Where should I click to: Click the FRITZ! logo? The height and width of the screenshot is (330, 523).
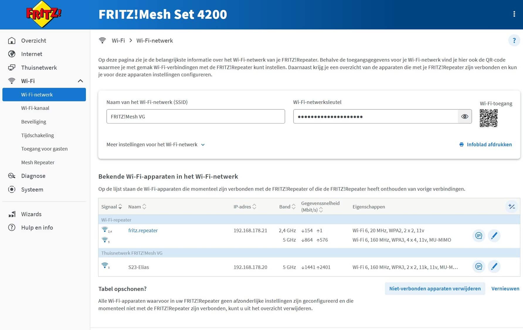coord(44,14)
